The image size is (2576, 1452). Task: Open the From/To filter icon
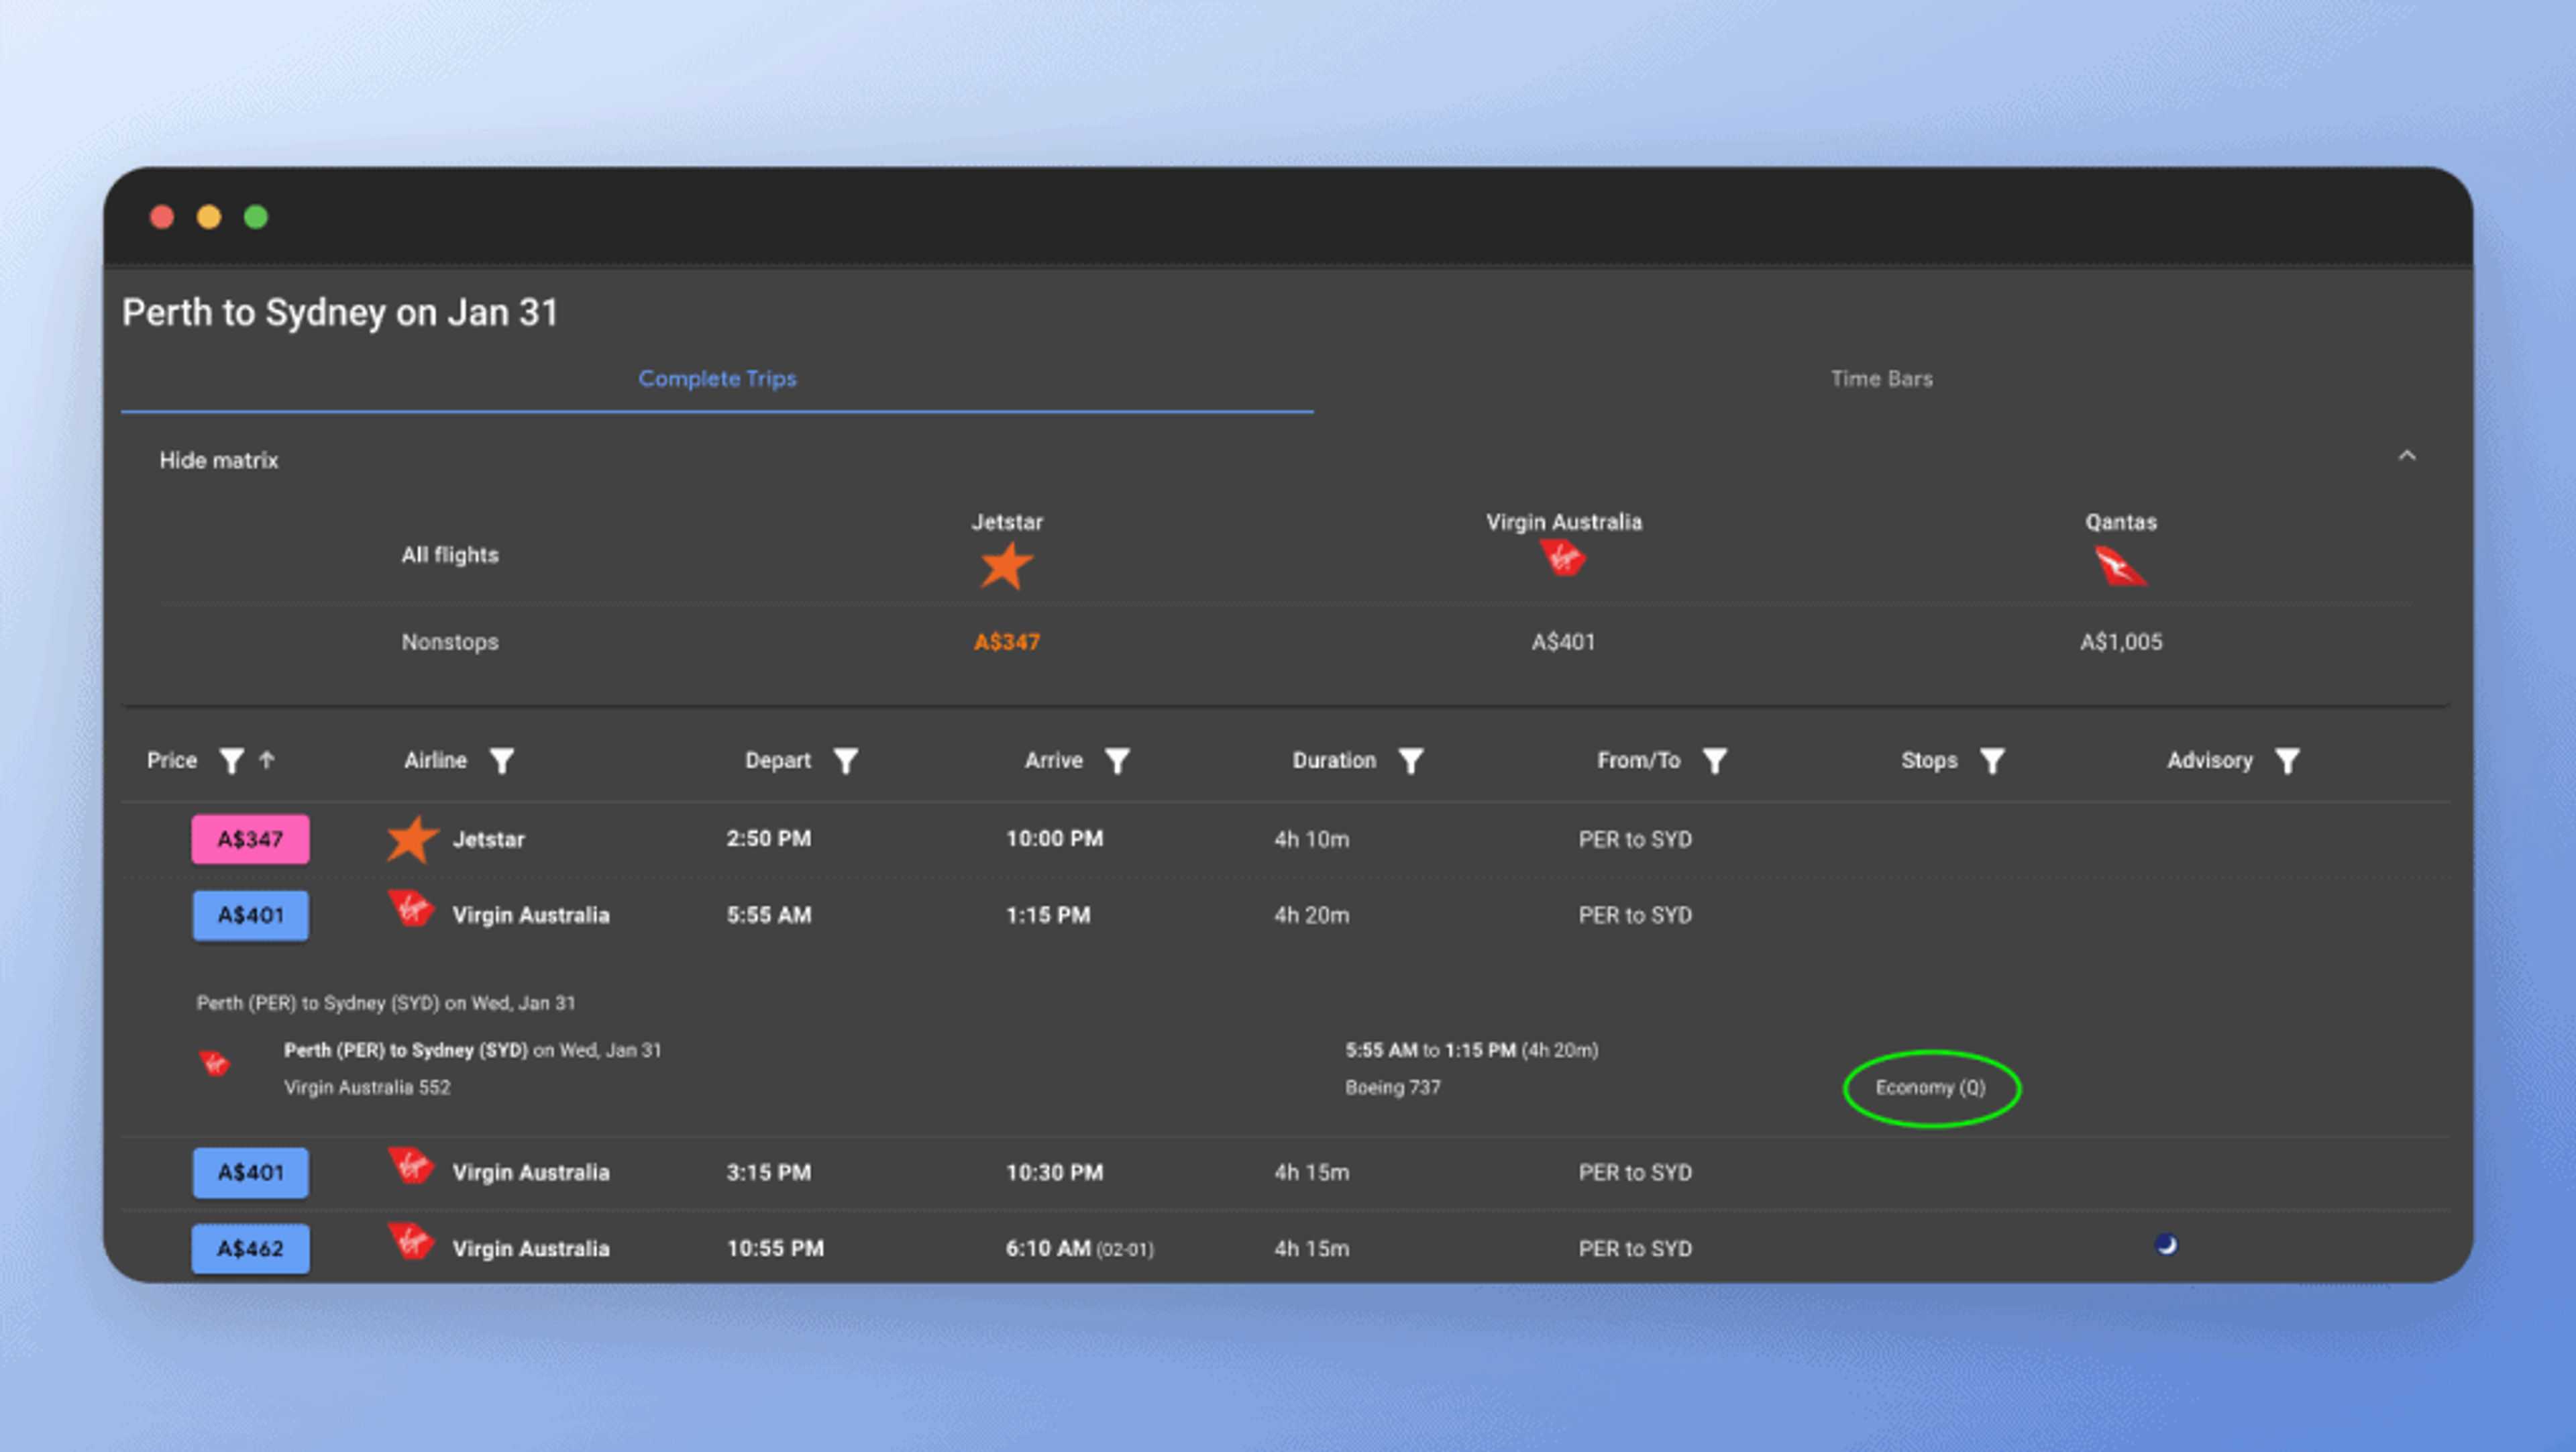click(x=1714, y=761)
